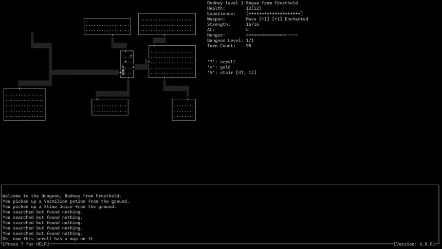
Task: Click the 'Slime Juice' pickup message
Action: tap(59, 206)
